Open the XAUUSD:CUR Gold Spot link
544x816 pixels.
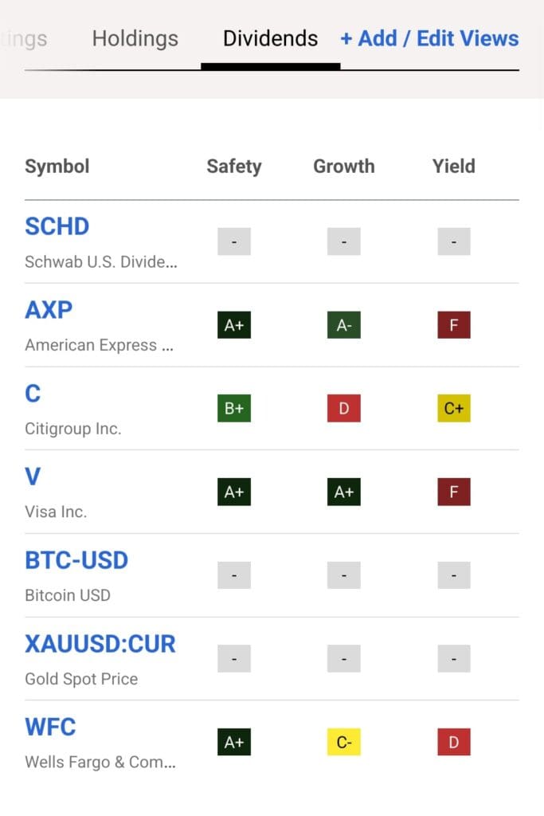[100, 644]
